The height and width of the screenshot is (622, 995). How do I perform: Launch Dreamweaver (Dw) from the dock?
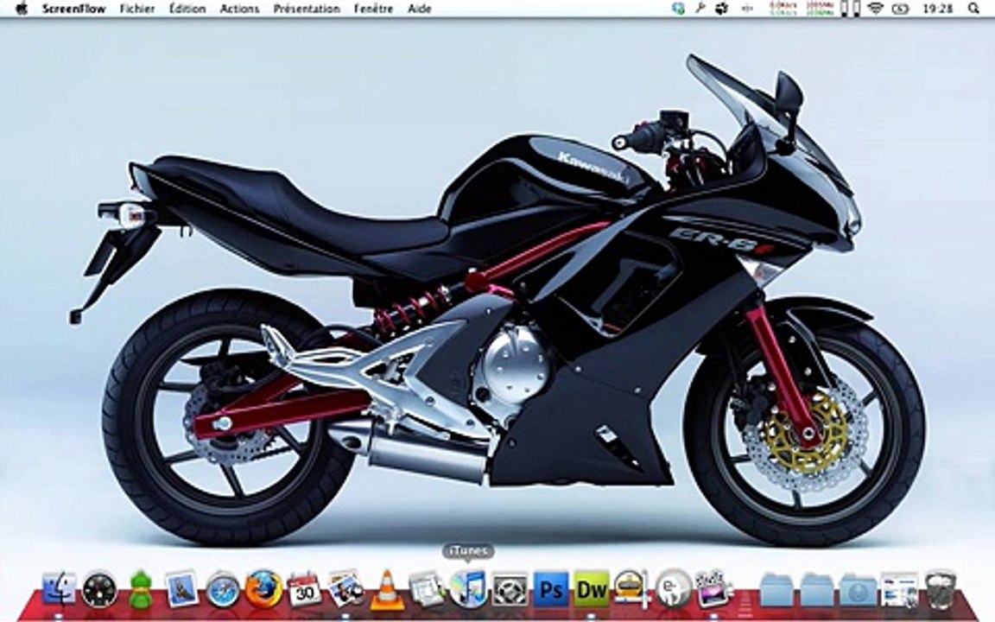(592, 590)
